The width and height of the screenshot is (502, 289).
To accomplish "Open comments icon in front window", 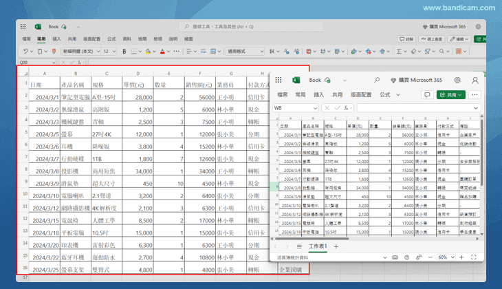I will coord(427,95).
